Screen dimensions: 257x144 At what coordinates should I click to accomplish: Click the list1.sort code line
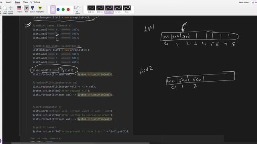pos(73,111)
